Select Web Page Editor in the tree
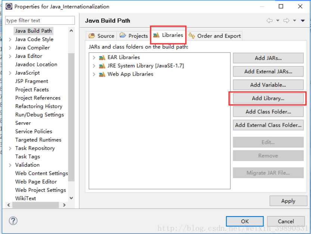Image resolution: width=311 pixels, height=234 pixels. pos(36,182)
